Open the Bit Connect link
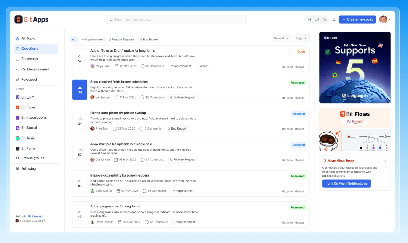Viewport: 408px width, 243px height. tap(35, 217)
